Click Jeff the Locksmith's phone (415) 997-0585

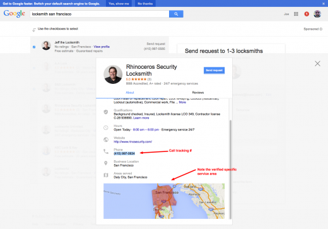155,49
